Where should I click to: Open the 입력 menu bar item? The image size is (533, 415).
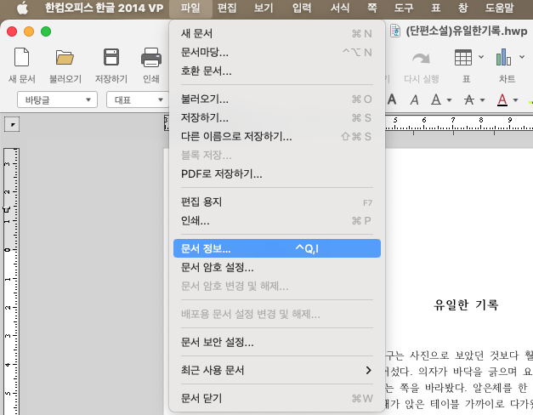(302, 8)
